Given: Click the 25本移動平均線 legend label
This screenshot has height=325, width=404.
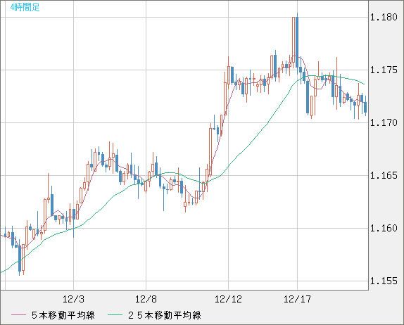Looking at the screenshot, I should pos(165,315).
